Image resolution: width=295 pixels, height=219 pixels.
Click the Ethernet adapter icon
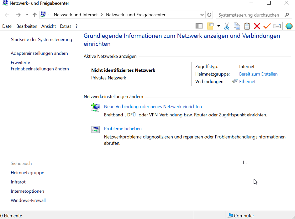pos(234,81)
